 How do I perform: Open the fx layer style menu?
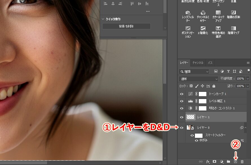point(208,162)
